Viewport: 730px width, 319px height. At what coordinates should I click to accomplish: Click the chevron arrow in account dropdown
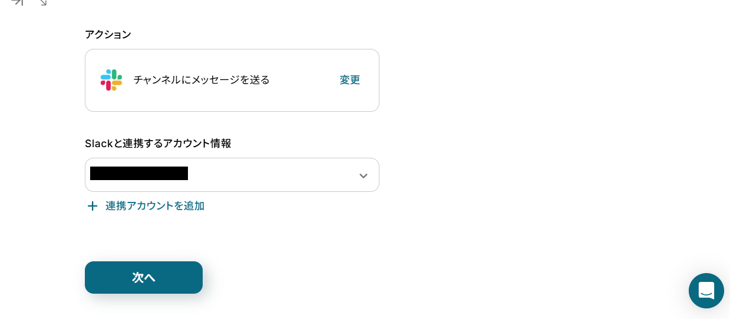click(x=364, y=175)
